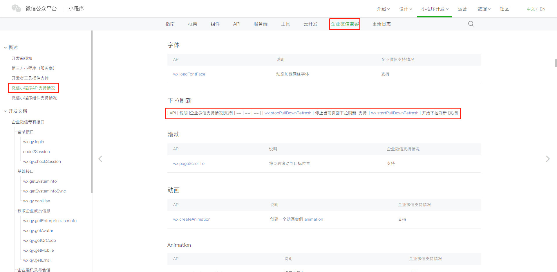Expand the 设计 dropdown menu
Image resolution: width=557 pixels, height=272 pixels.
point(406,9)
